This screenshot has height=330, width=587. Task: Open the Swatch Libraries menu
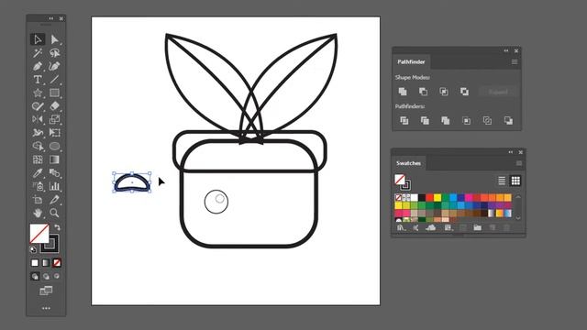[401, 227]
